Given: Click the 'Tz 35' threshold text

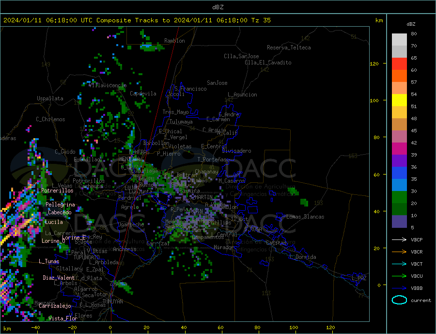Looking at the screenshot, I should click(261, 20).
